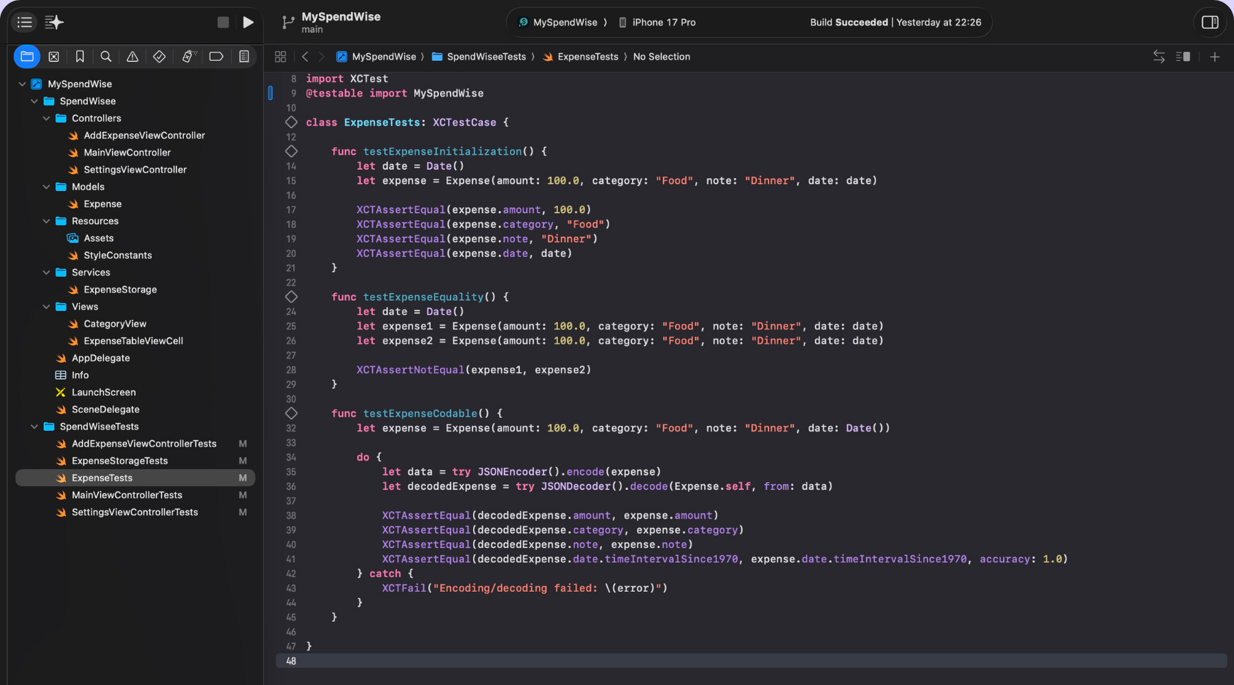1234x685 pixels.
Task: Collapse the Controllers folder
Action: click(x=47, y=119)
